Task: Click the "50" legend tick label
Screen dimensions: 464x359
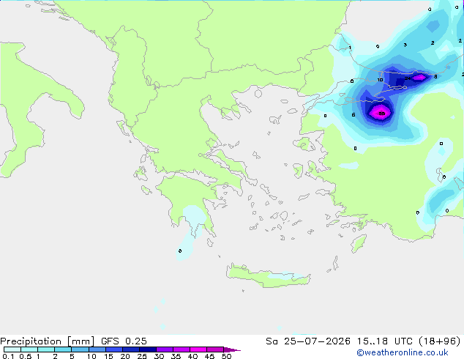Action: pos(226,356)
